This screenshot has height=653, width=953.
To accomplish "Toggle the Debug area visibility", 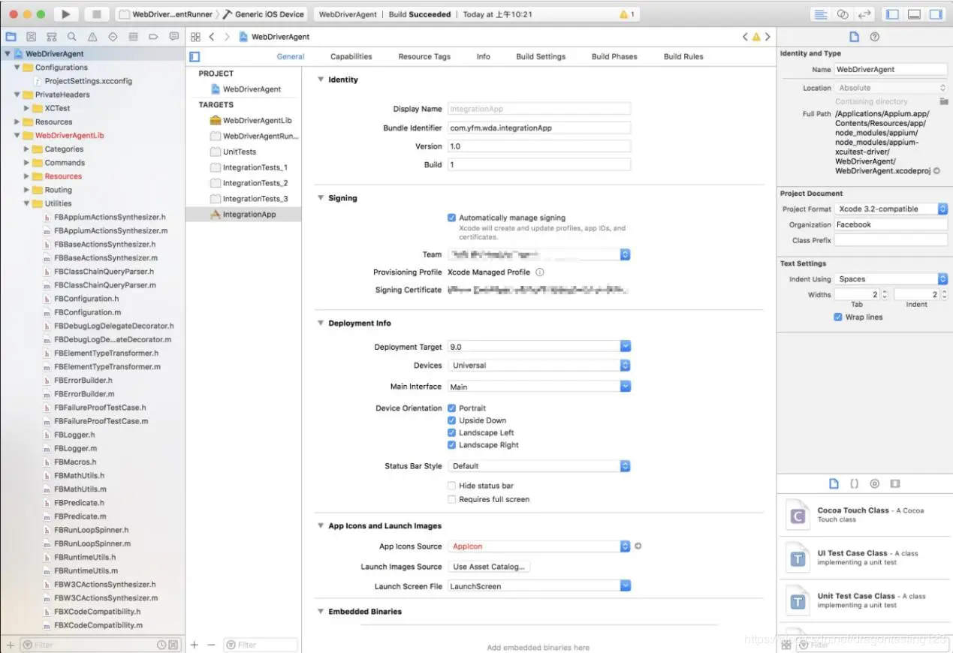I will (x=914, y=14).
